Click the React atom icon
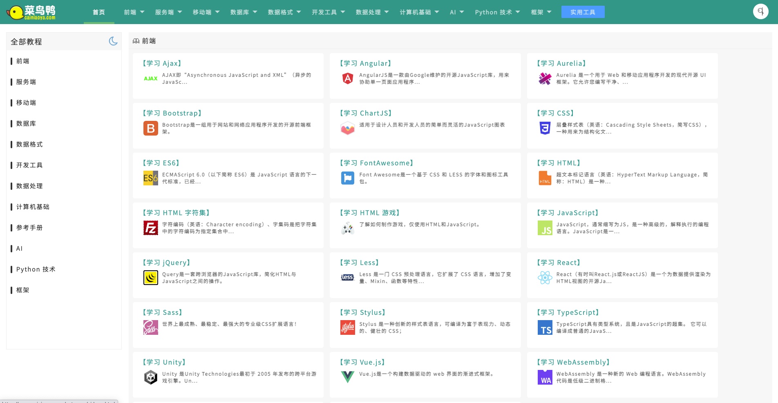Screen dimensions: 778x403 [x=545, y=278]
